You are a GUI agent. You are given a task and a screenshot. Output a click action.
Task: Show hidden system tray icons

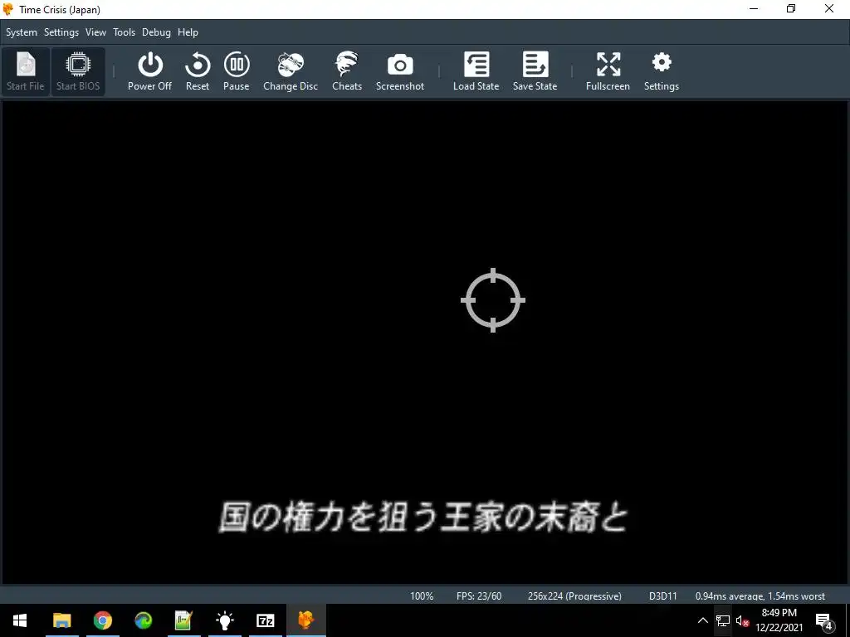point(702,620)
